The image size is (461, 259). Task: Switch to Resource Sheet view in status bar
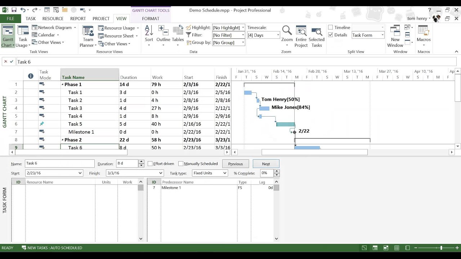click(x=397, y=248)
